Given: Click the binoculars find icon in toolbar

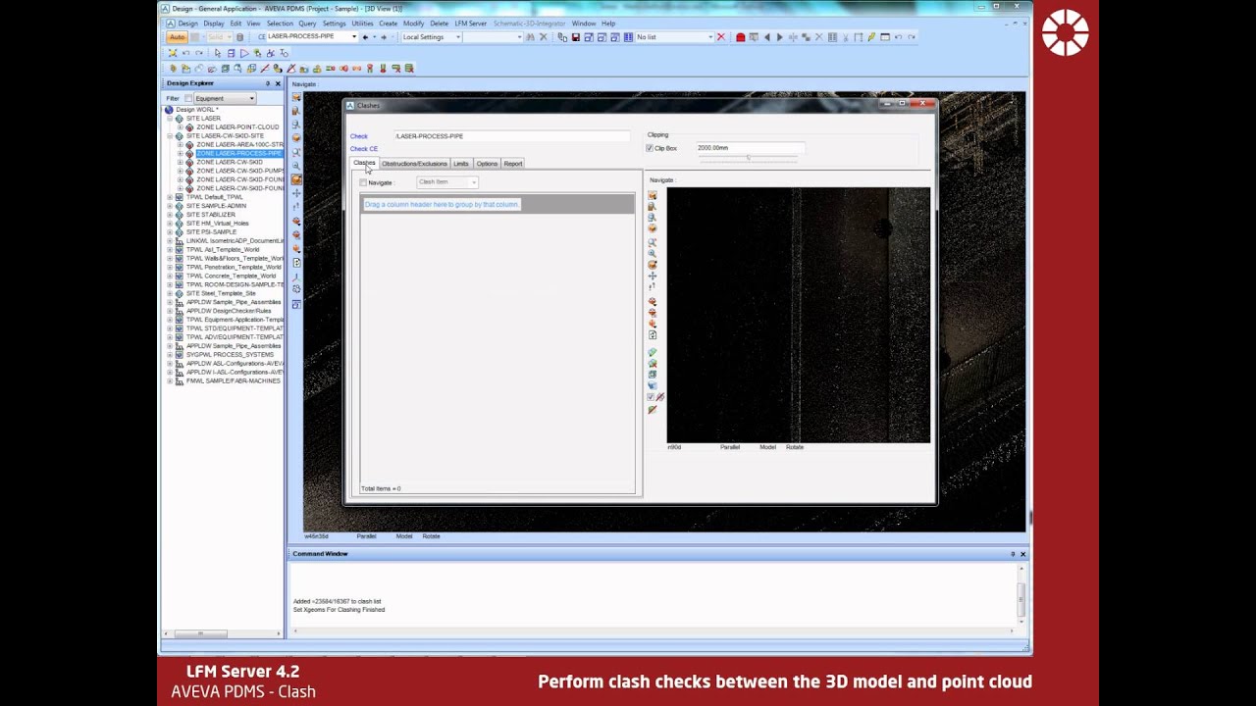Looking at the screenshot, I should coord(529,37).
